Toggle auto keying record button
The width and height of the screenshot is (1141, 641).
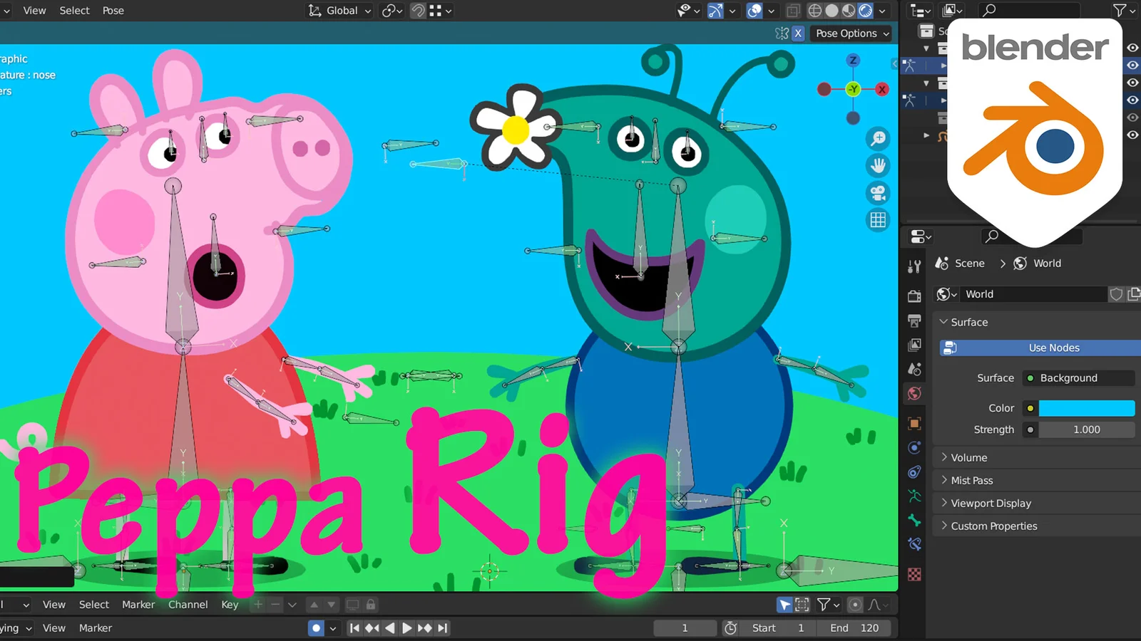pyautogui.click(x=316, y=628)
